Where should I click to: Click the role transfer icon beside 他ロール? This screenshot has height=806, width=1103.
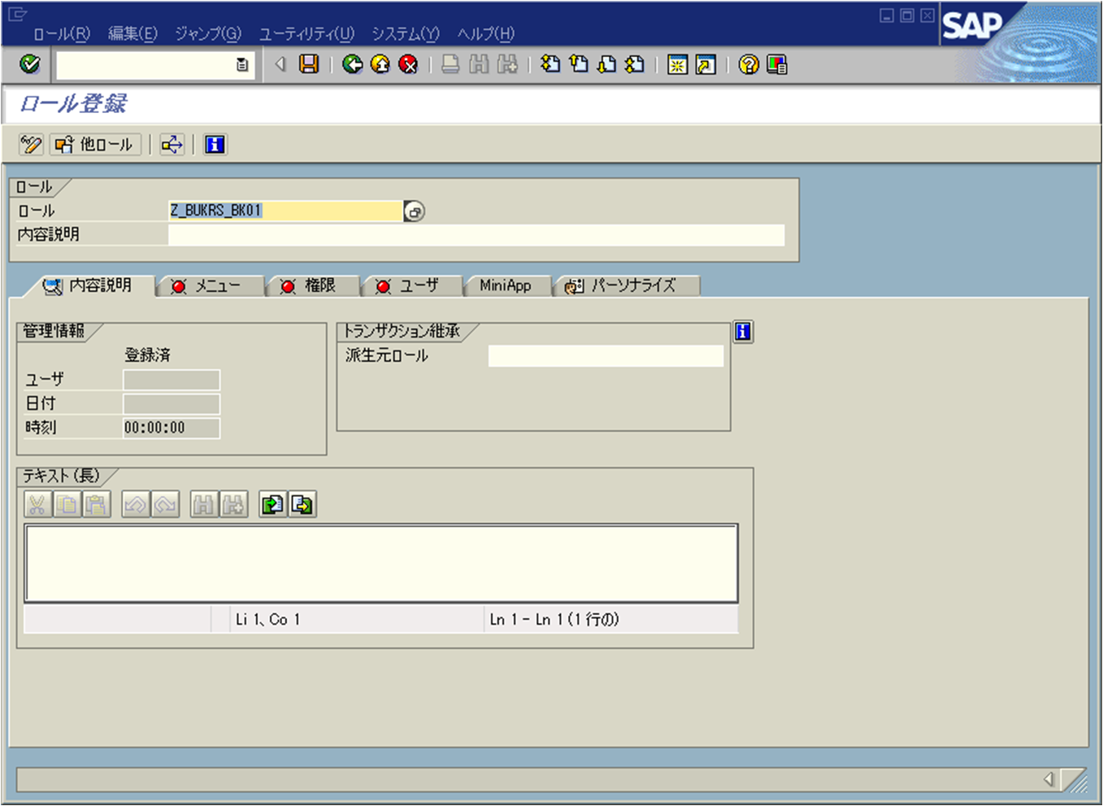(x=171, y=144)
